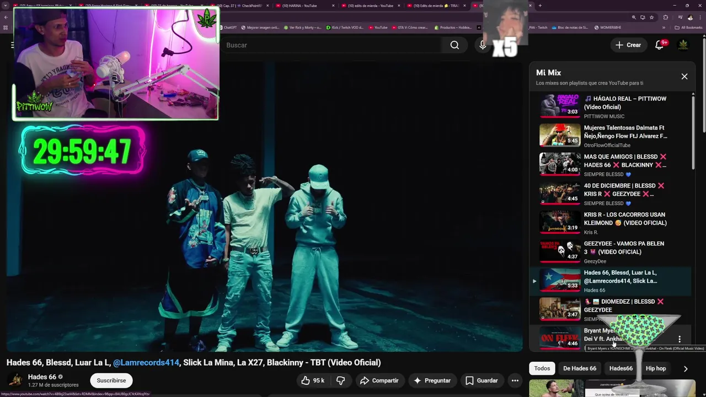
Task: Start voice search with microphone icon
Action: coord(483,45)
